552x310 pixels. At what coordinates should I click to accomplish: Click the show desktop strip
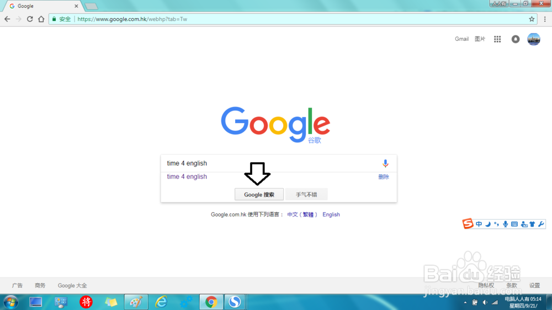coord(549,302)
